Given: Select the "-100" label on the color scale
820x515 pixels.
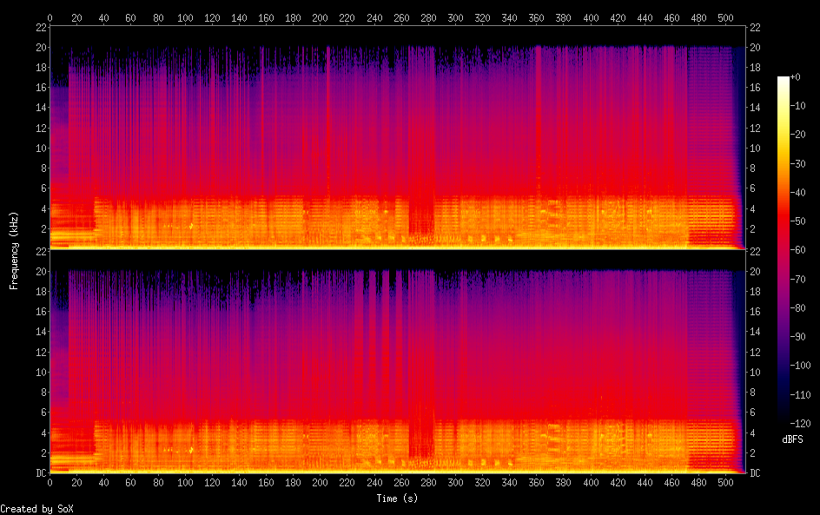Looking at the screenshot, I should 801,366.
